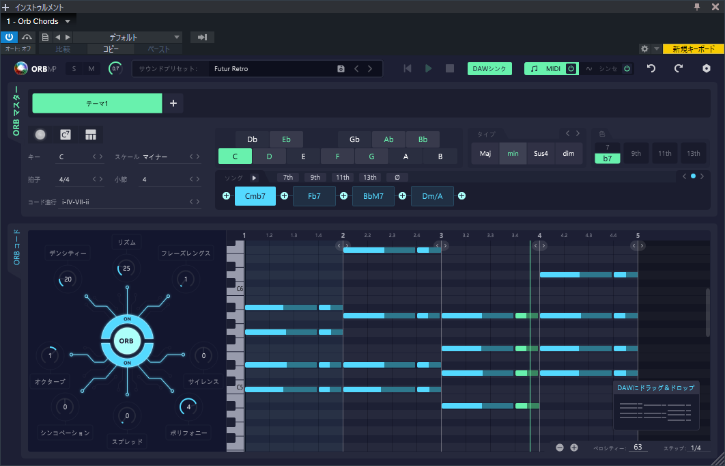Open ORB settings hexagon icon

(707, 68)
